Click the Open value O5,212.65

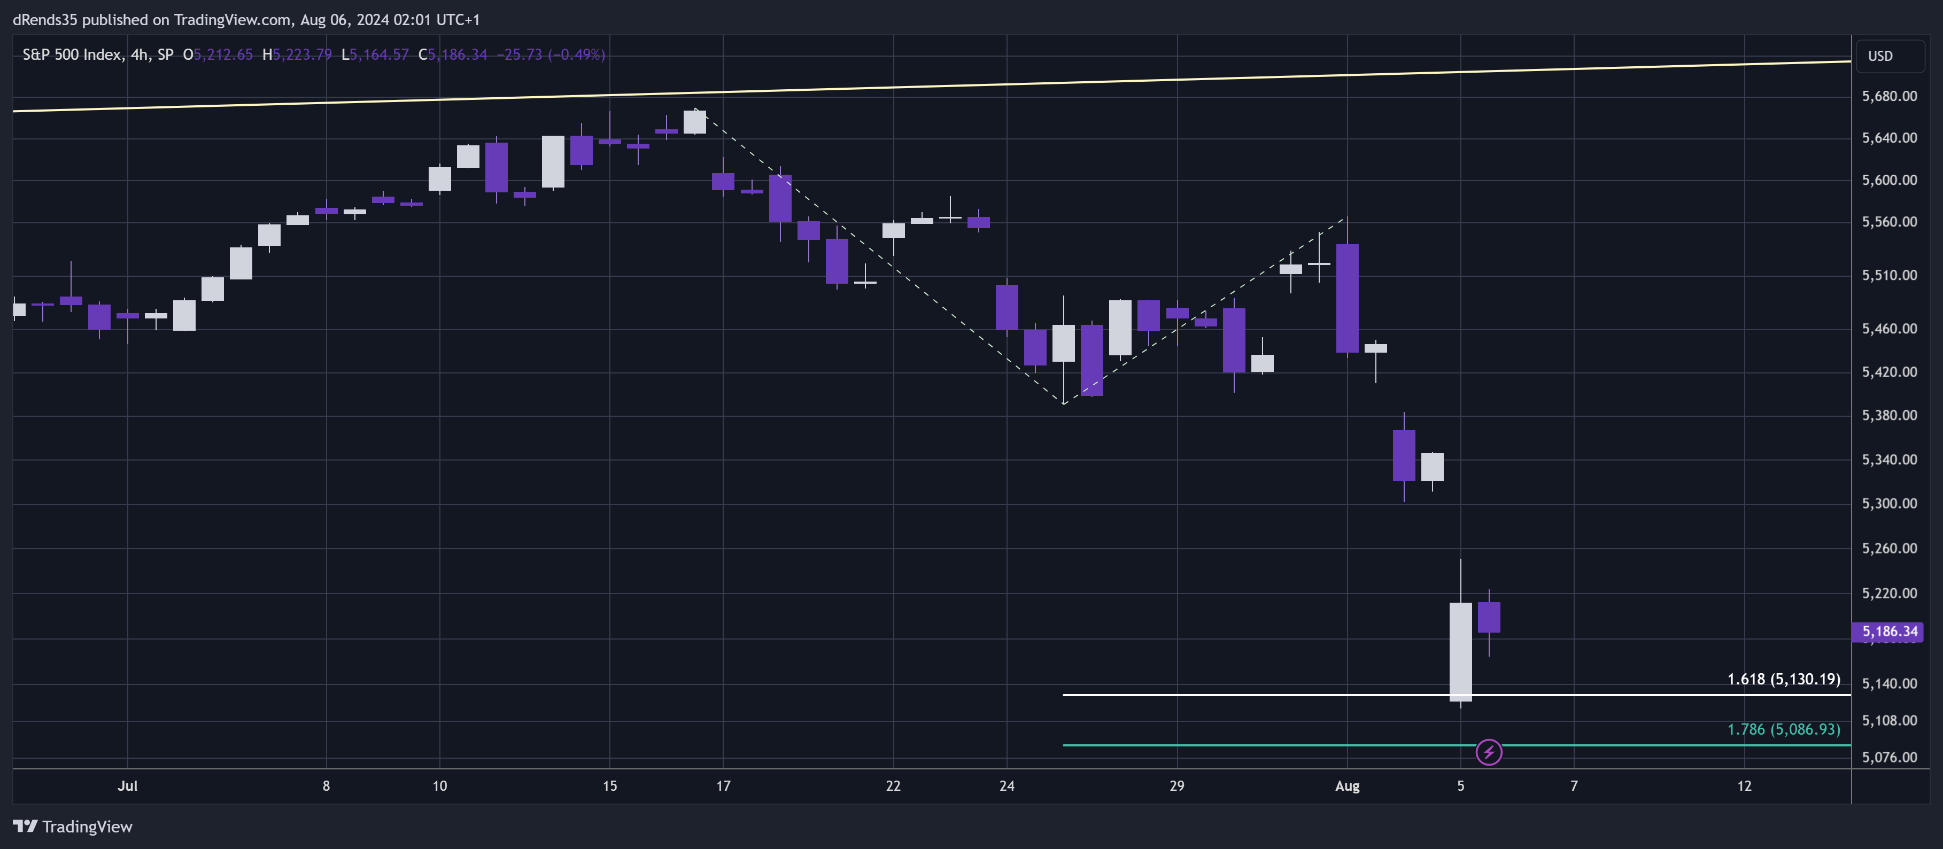[x=218, y=54]
